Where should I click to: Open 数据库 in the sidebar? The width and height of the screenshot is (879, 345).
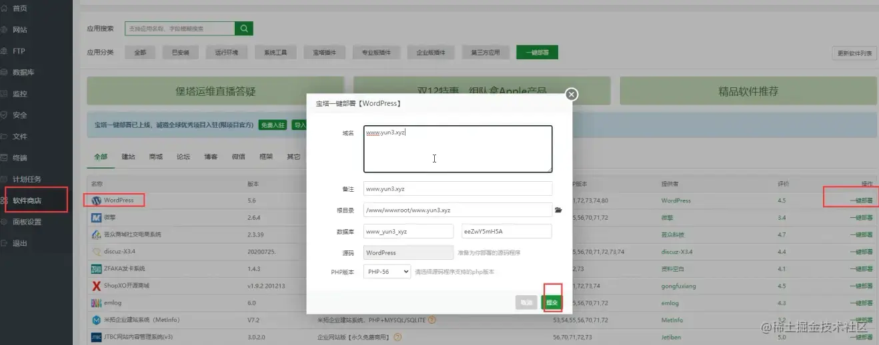pos(24,72)
